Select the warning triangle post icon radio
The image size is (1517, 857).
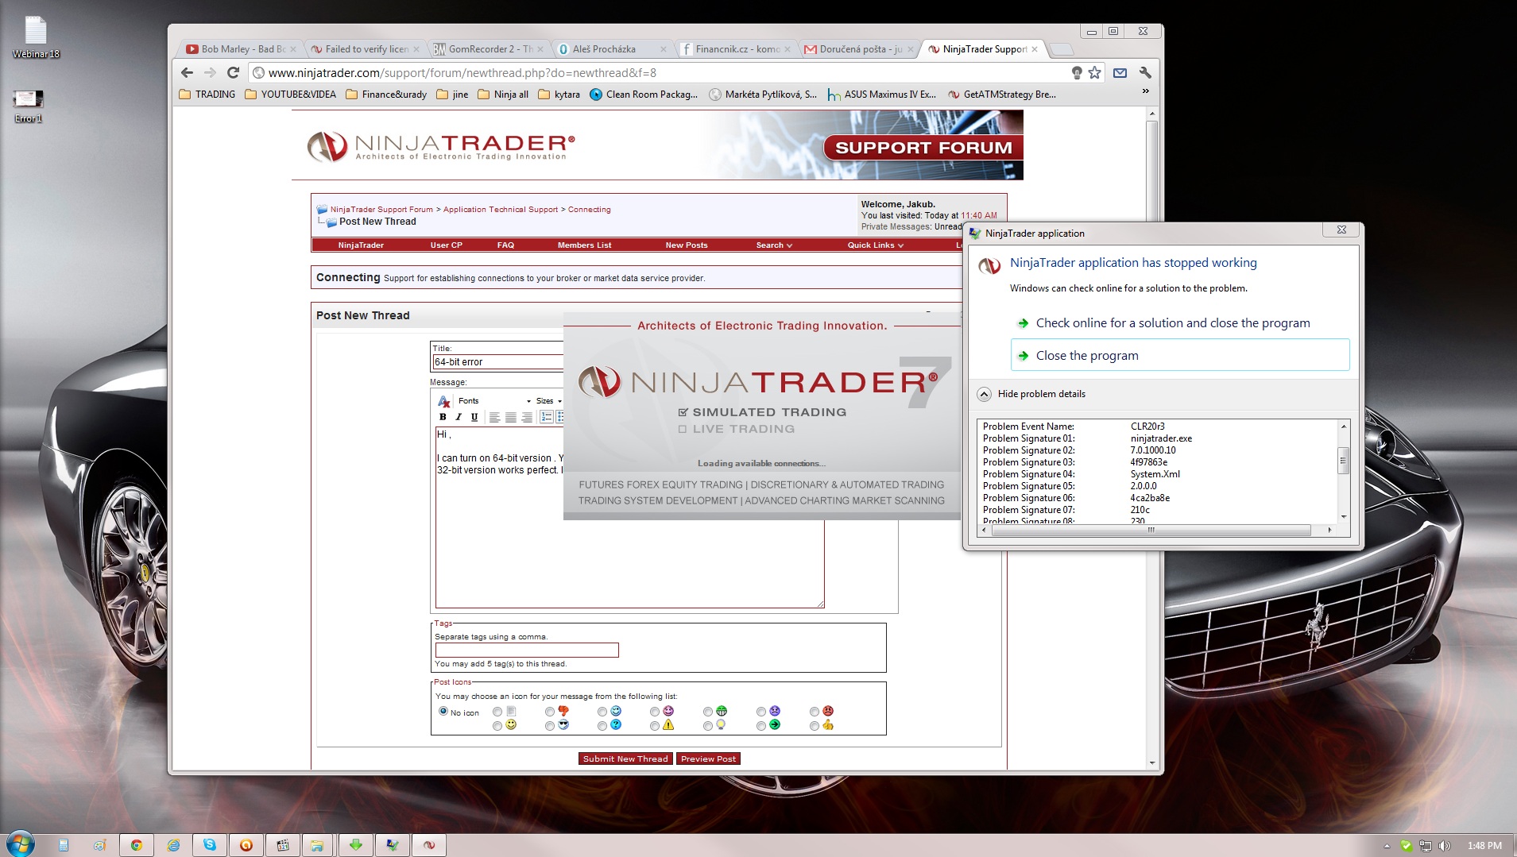click(655, 726)
